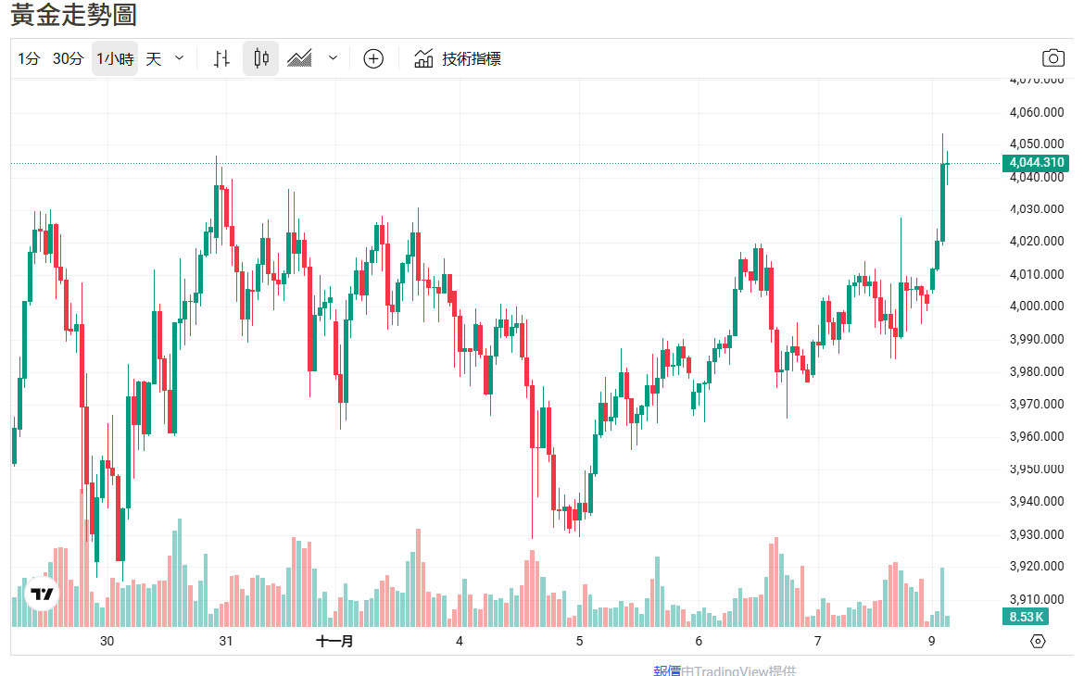
Task: Click the 十一月 date axis marker
Action: 334,641
